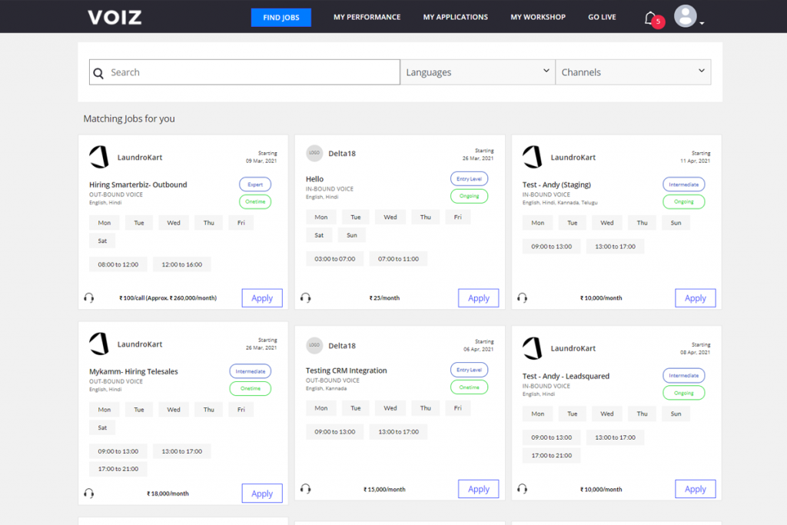Click the headset icon on Test - Andy - Leadsquared card
The image size is (787, 525).
[x=522, y=489]
